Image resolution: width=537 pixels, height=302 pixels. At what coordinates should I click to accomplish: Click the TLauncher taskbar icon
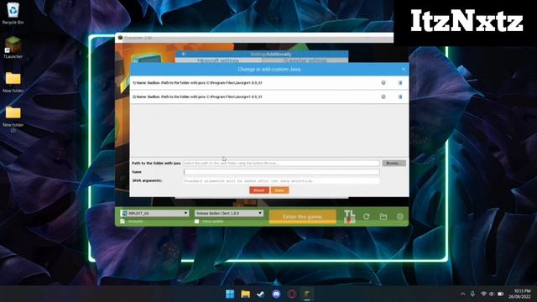coord(307,294)
